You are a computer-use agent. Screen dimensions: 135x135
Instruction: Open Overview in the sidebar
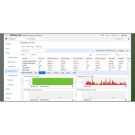pos(8,44)
